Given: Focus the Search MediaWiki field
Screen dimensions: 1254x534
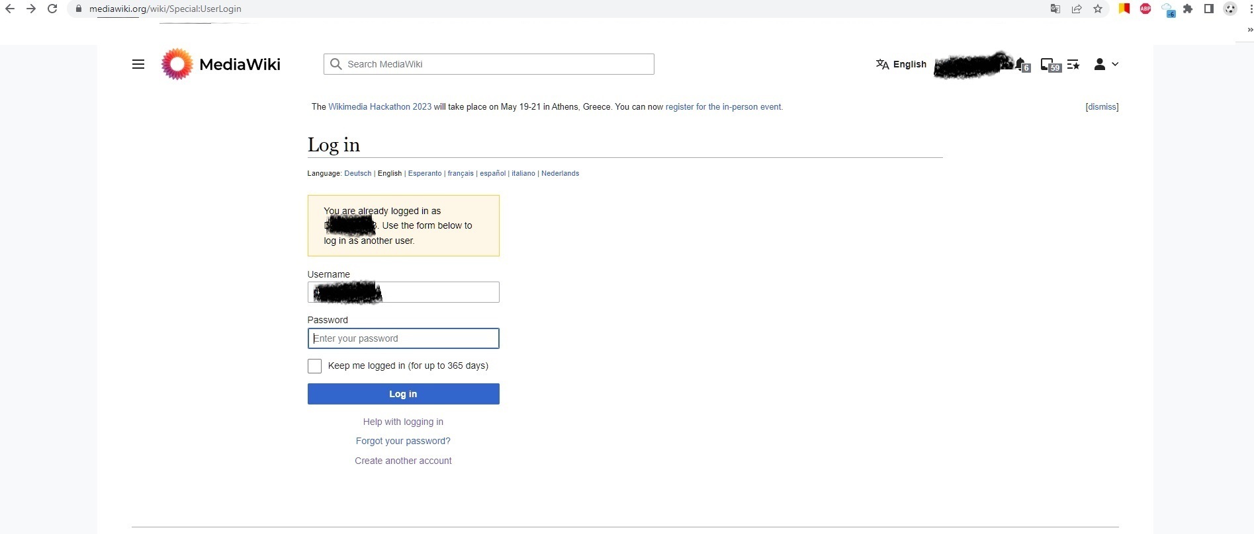Looking at the screenshot, I should coord(489,64).
